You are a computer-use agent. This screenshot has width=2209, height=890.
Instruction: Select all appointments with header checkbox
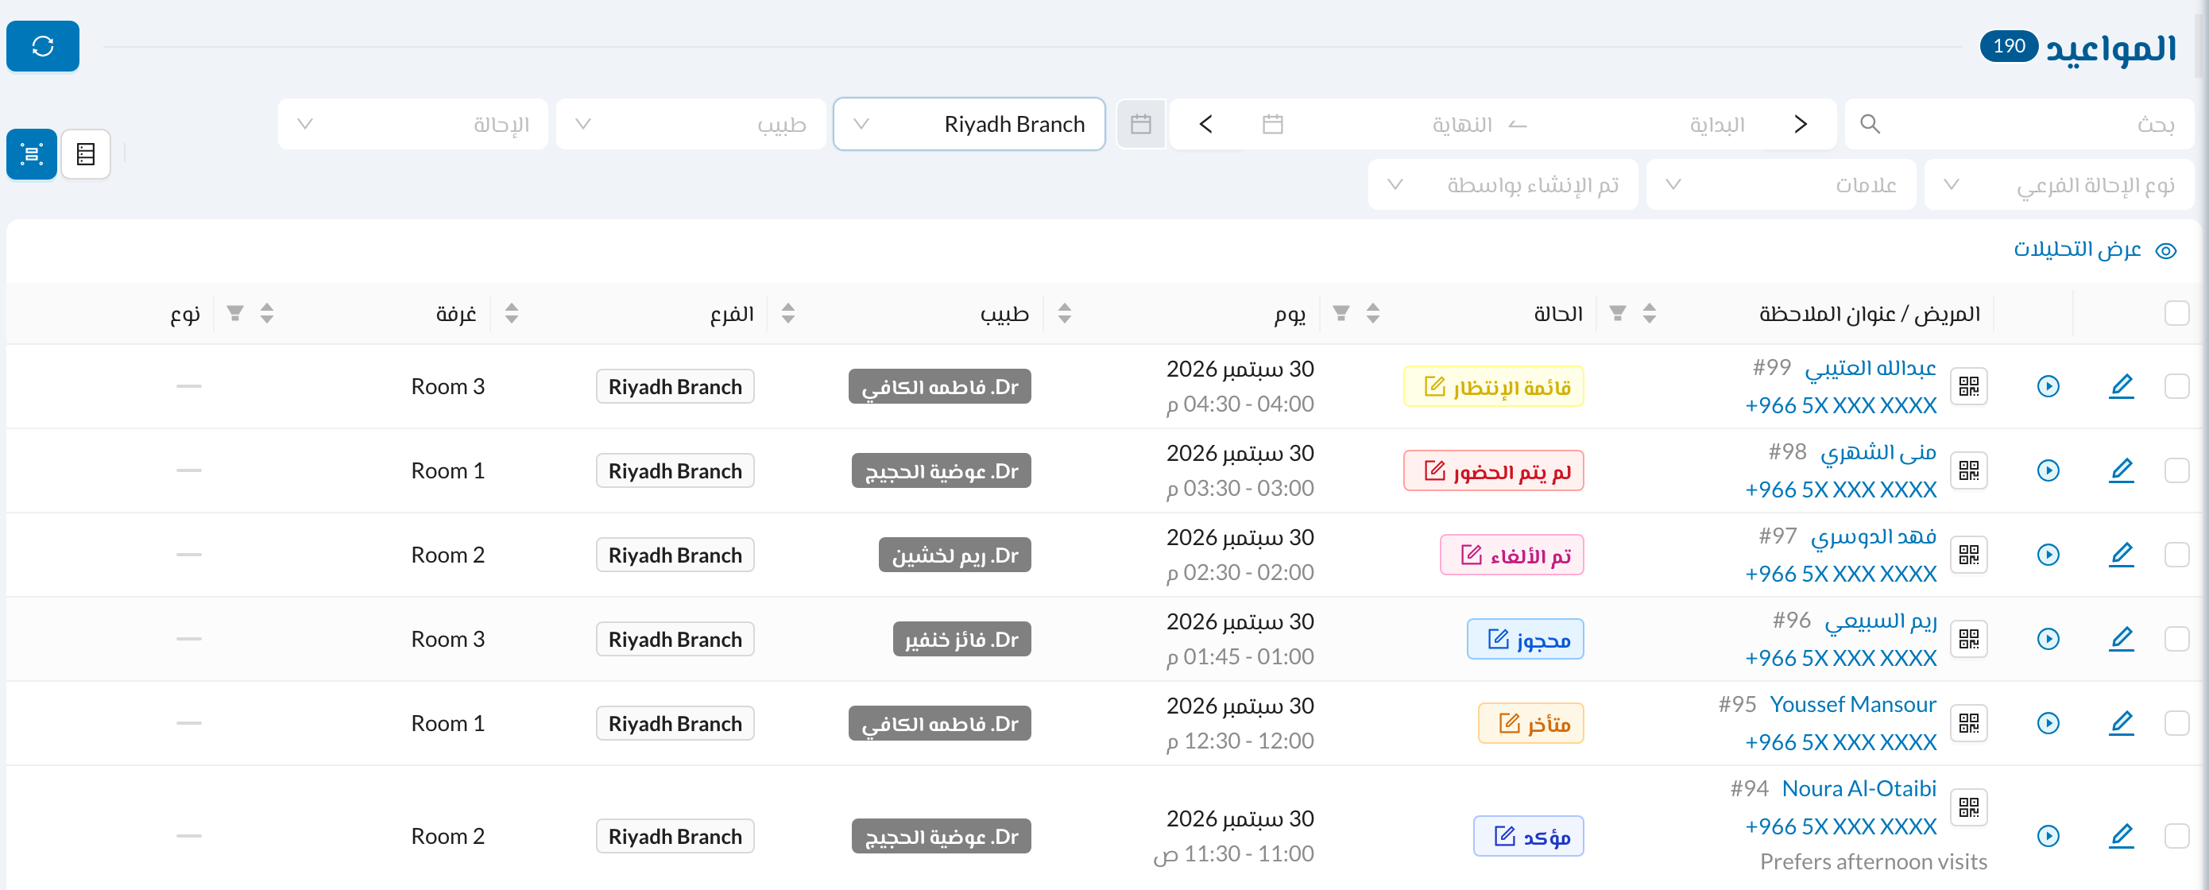2176,314
